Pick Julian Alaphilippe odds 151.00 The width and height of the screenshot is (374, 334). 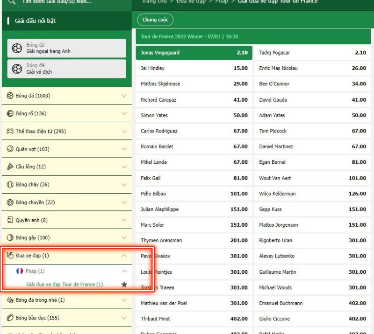[194, 209]
